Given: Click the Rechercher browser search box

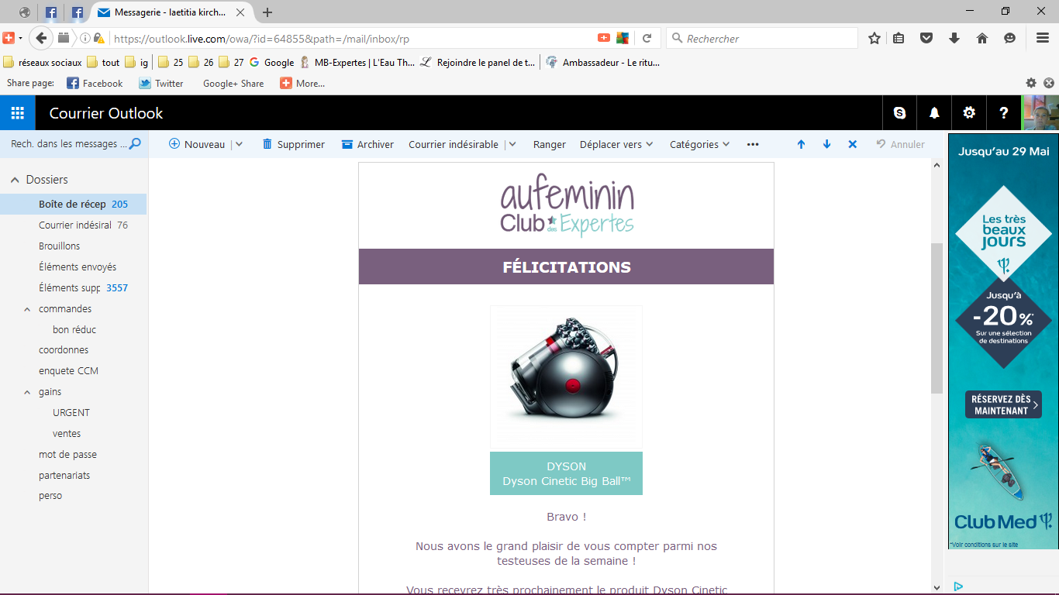Looking at the screenshot, I should pos(762,38).
